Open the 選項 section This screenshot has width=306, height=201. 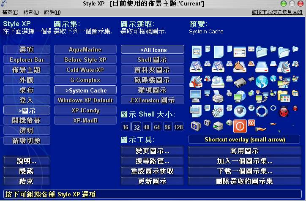pyautogui.click(x=27, y=49)
